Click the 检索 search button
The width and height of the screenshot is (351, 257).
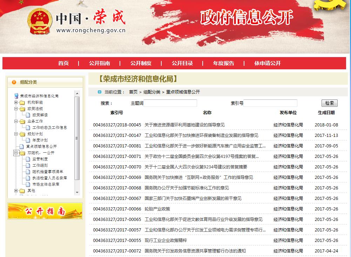(x=329, y=103)
